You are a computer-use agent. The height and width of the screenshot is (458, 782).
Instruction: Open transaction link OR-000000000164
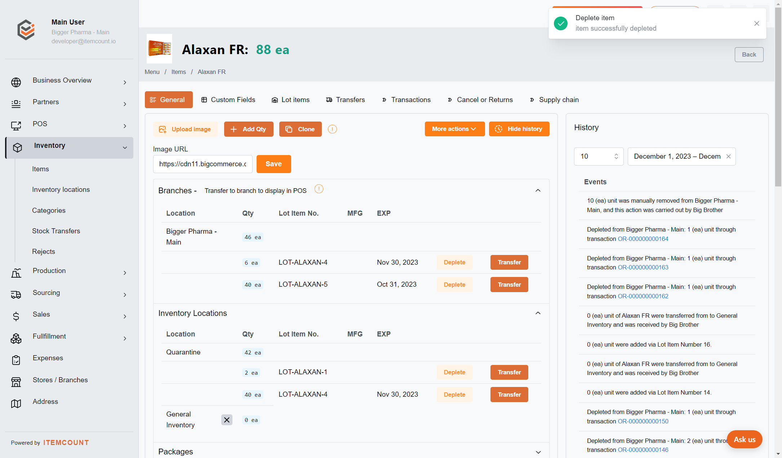[643, 239]
